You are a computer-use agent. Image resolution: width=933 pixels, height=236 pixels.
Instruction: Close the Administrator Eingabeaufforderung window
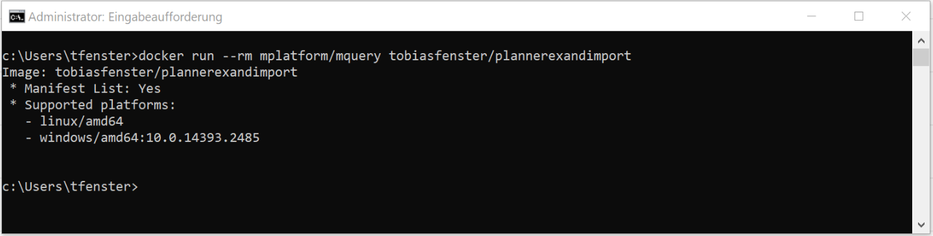[x=906, y=17]
